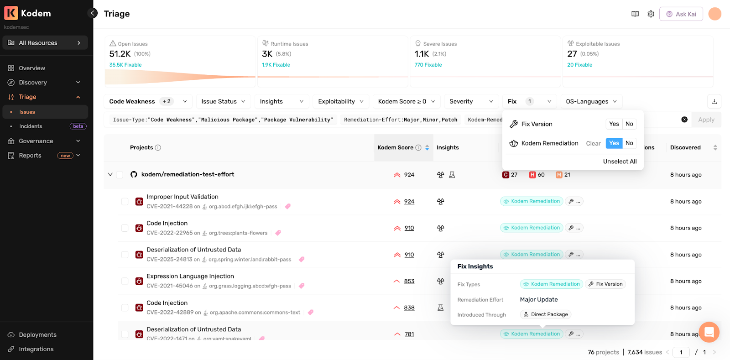Open the Issue Status dropdown
This screenshot has height=360, width=730.
224,101
